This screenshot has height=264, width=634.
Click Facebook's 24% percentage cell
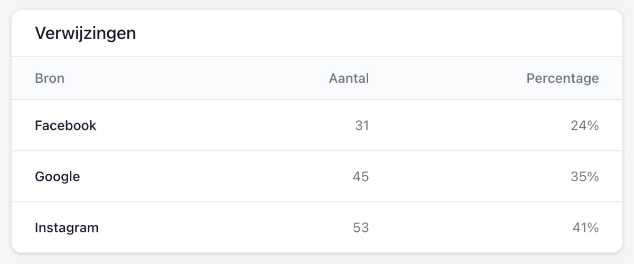tap(584, 126)
